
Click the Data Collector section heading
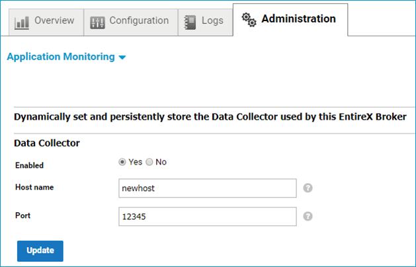[x=47, y=143]
